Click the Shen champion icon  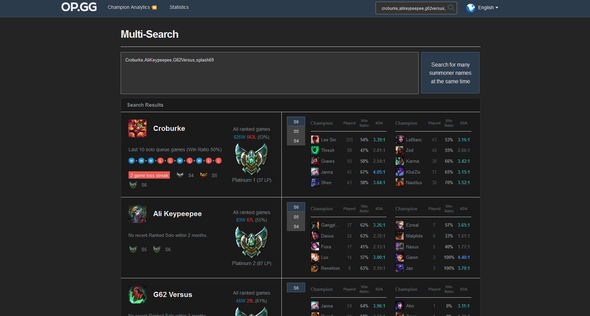(315, 182)
